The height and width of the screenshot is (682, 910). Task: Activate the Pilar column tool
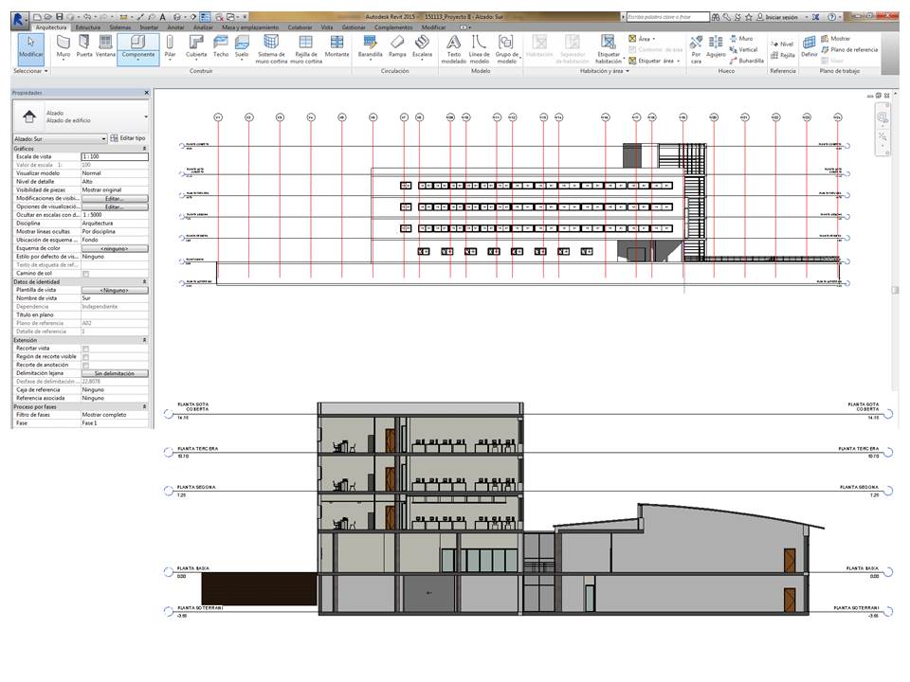170,45
